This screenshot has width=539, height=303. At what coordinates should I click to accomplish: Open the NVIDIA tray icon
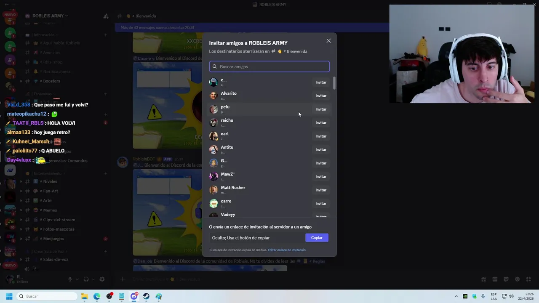[x=465, y=296]
